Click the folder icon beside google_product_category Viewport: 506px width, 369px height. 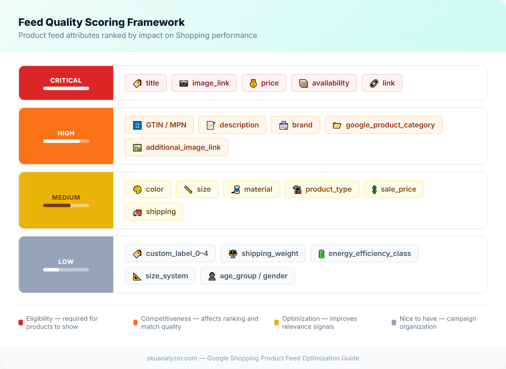pos(337,125)
